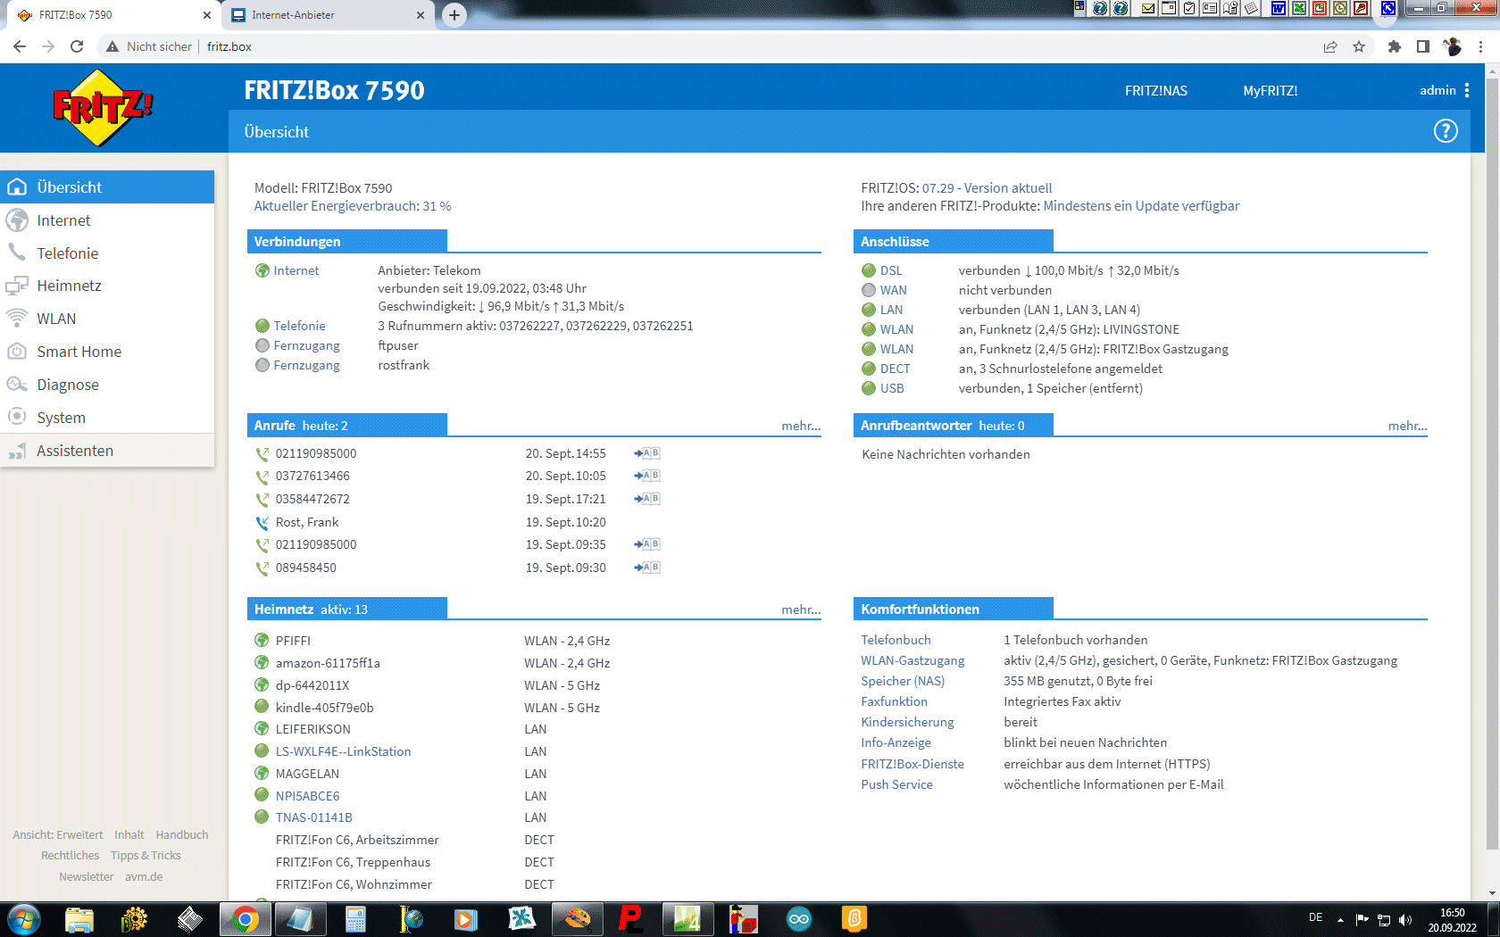This screenshot has height=937, width=1500.
Task: Close the Internet-Anbieter tab
Action: pos(421,15)
